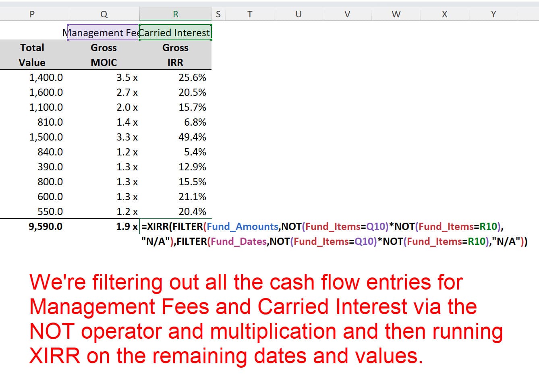Select the 3.5 x MOIC cell
The width and height of the screenshot is (539, 385).
point(126,77)
